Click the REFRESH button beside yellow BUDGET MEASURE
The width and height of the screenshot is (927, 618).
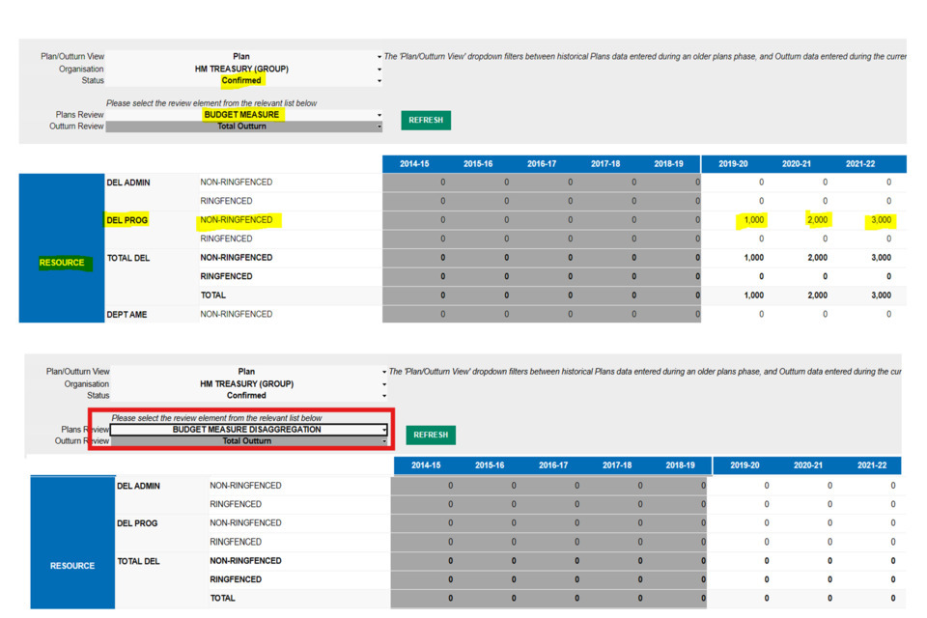click(425, 120)
